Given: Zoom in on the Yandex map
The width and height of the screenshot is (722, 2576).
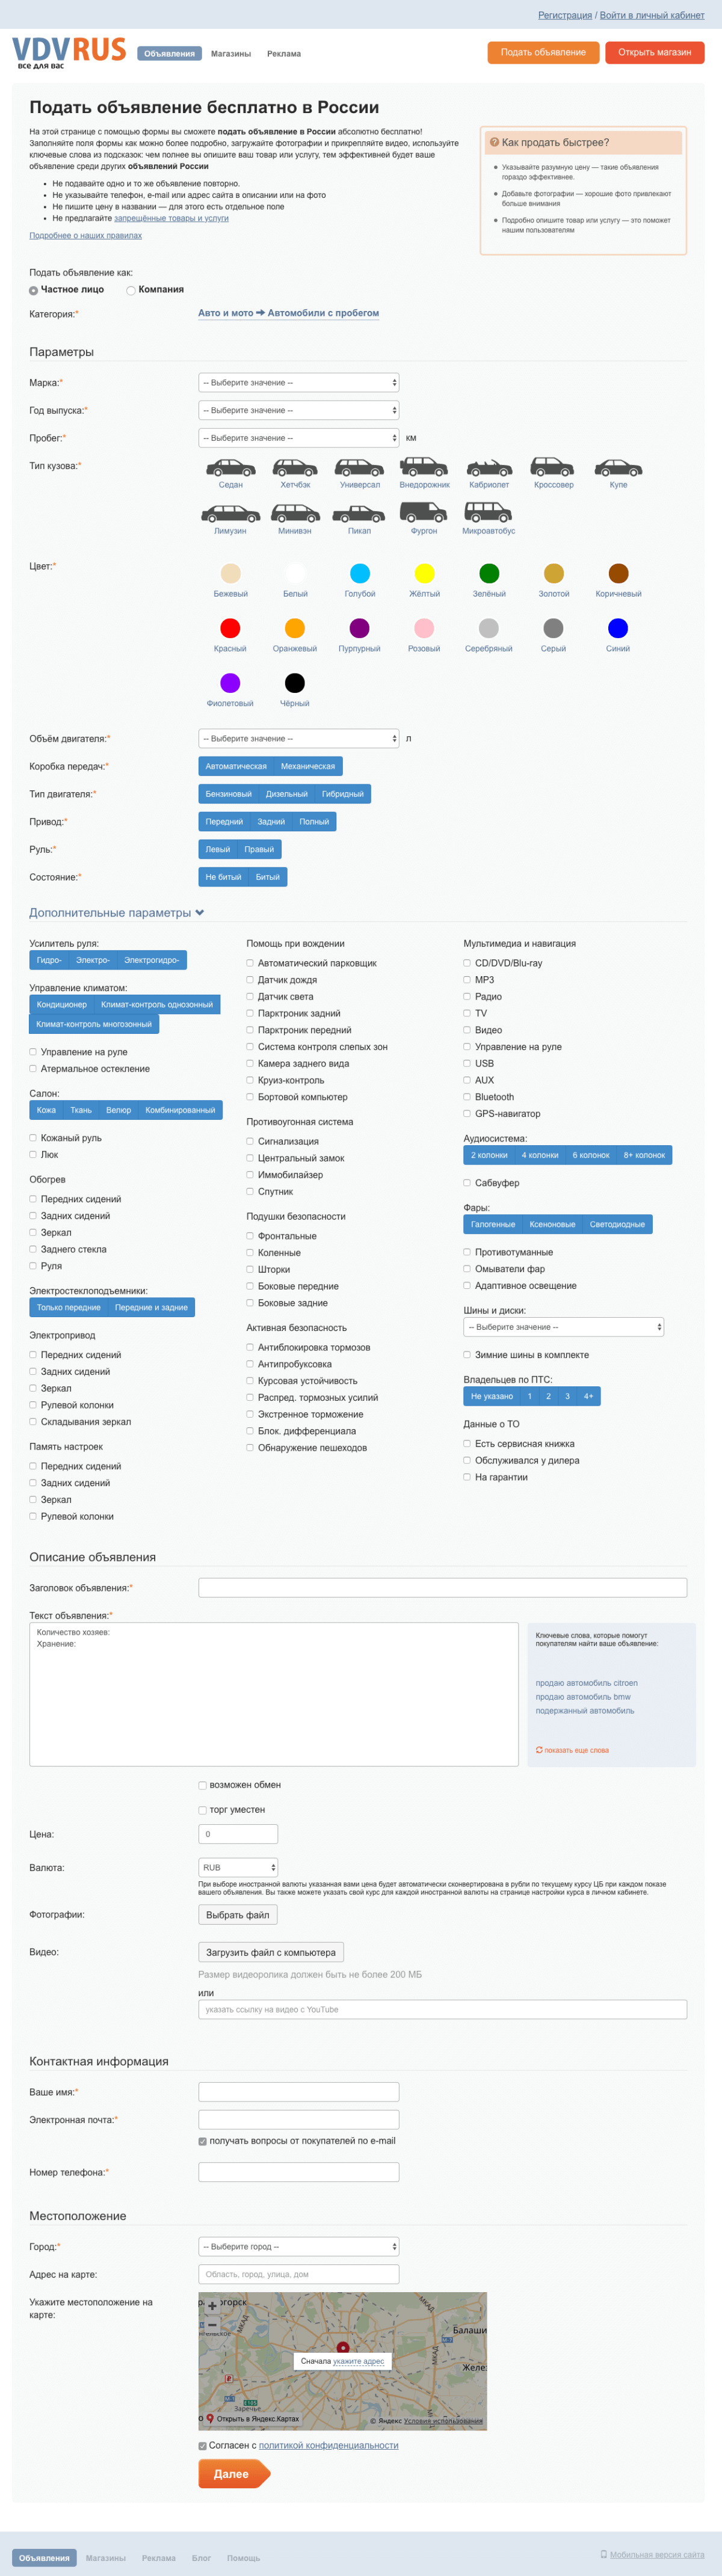Looking at the screenshot, I should click(212, 2306).
